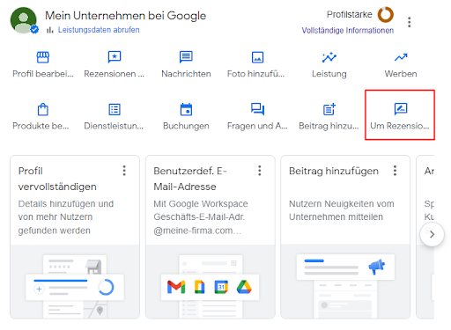
Task: Click Um Rezensionen bitten icon
Action: [401, 109]
